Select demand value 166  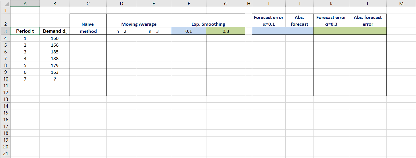[x=55, y=45]
